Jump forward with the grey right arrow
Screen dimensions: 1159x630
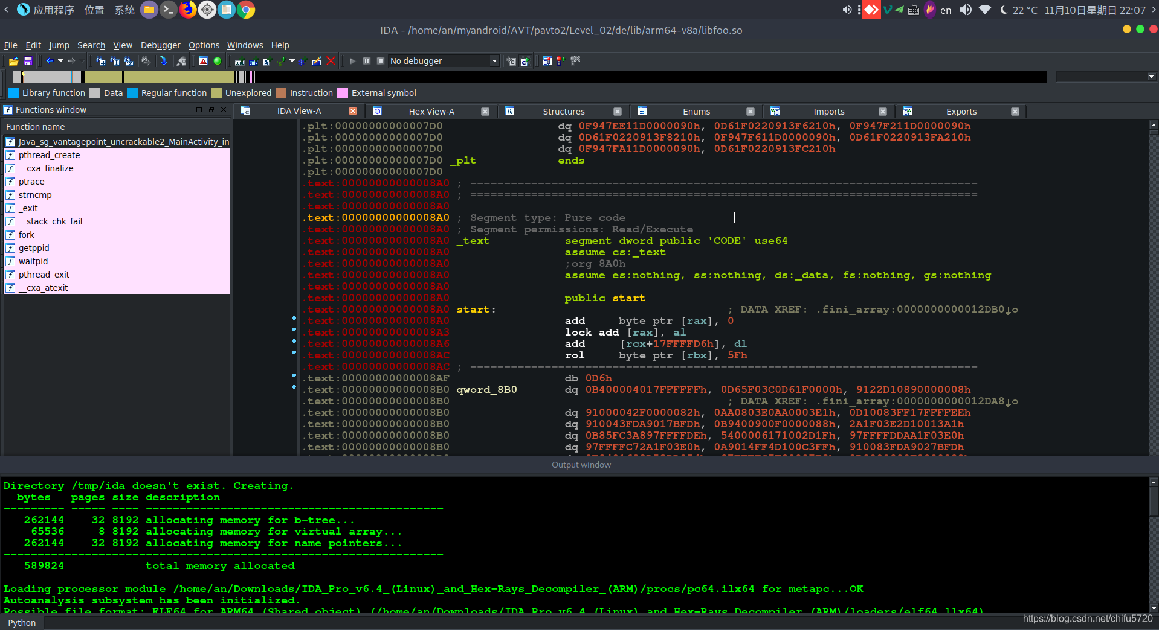tap(71, 61)
